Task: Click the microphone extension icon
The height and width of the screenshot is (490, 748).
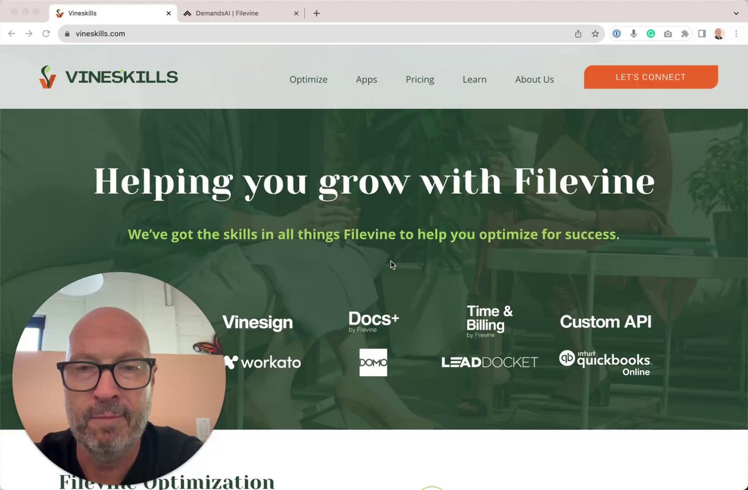Action: coord(633,34)
